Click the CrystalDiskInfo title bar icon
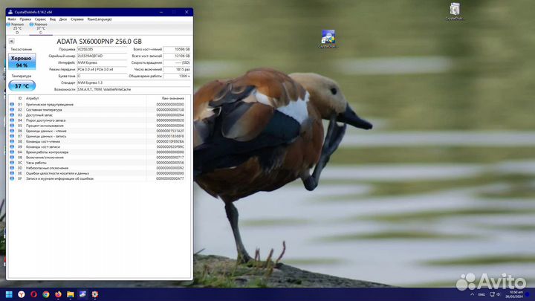The height and width of the screenshot is (301, 535). 11,12
